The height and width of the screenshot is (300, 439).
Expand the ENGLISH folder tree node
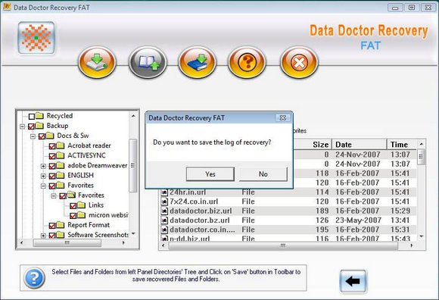pyautogui.click(x=43, y=177)
